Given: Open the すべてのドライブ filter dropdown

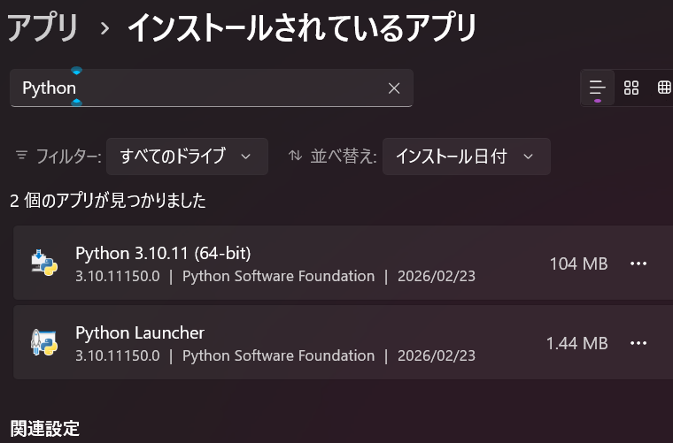Looking at the screenshot, I should [x=187, y=157].
